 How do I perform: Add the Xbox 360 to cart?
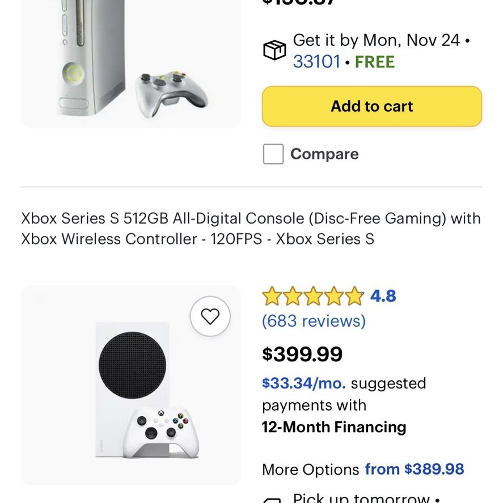click(x=372, y=106)
